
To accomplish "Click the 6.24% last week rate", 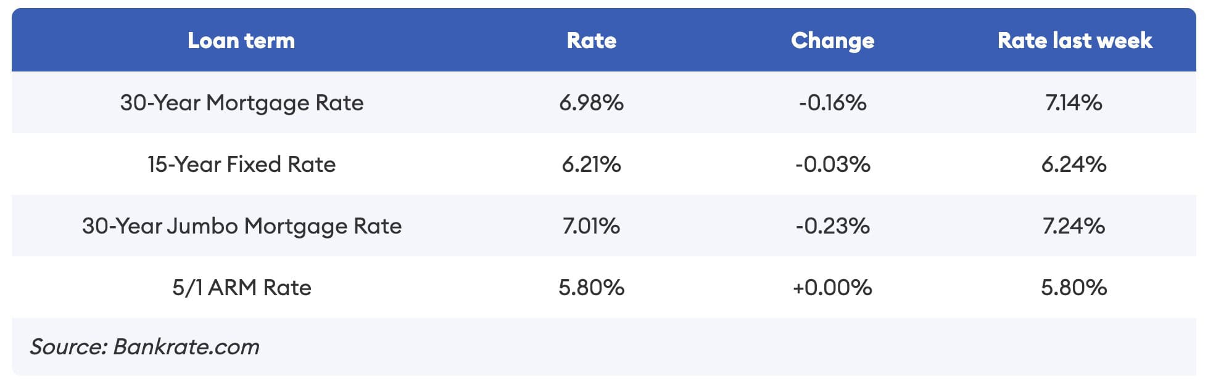I will point(1074,164).
